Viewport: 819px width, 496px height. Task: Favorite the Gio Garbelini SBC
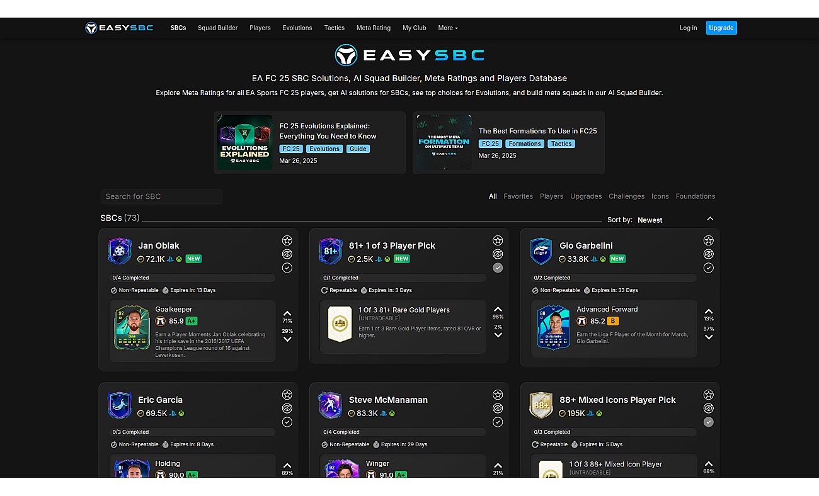pos(709,240)
